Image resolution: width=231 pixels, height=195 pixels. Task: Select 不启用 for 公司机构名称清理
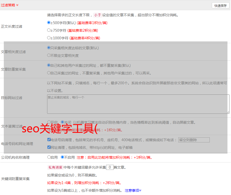pos(62,157)
